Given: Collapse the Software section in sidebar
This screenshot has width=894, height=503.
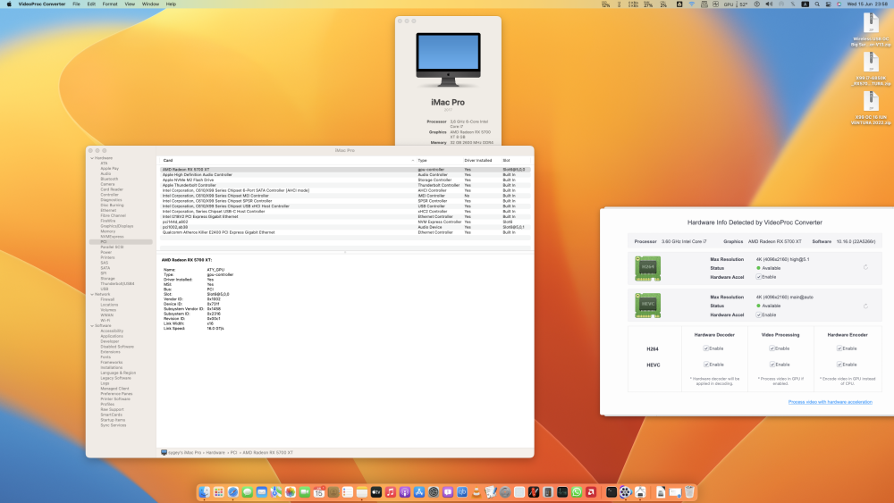Looking at the screenshot, I should point(92,326).
